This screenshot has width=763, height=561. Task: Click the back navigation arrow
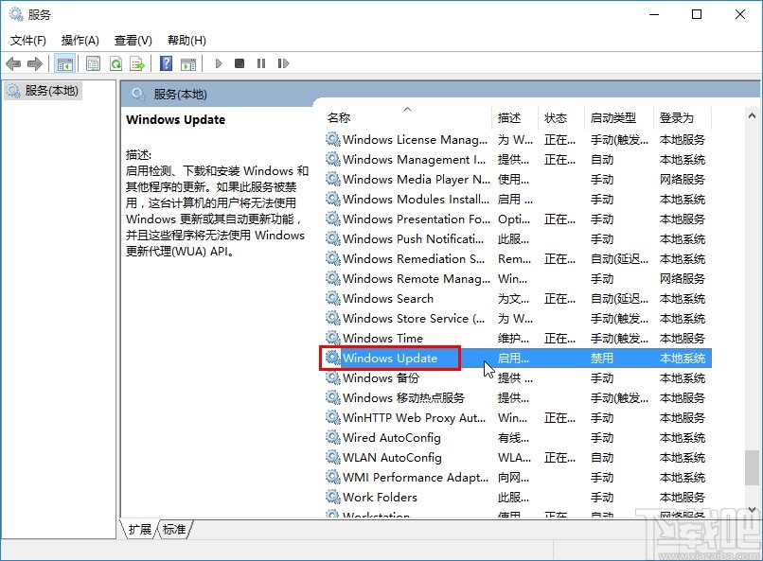click(x=12, y=63)
